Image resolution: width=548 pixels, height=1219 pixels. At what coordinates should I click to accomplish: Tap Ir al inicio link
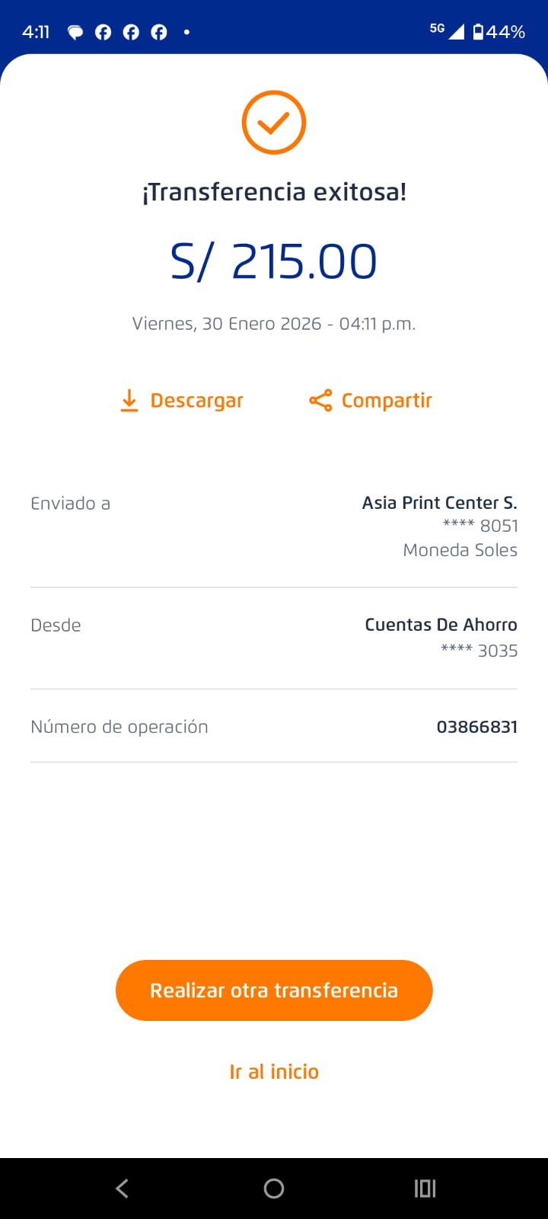pos(274,1071)
